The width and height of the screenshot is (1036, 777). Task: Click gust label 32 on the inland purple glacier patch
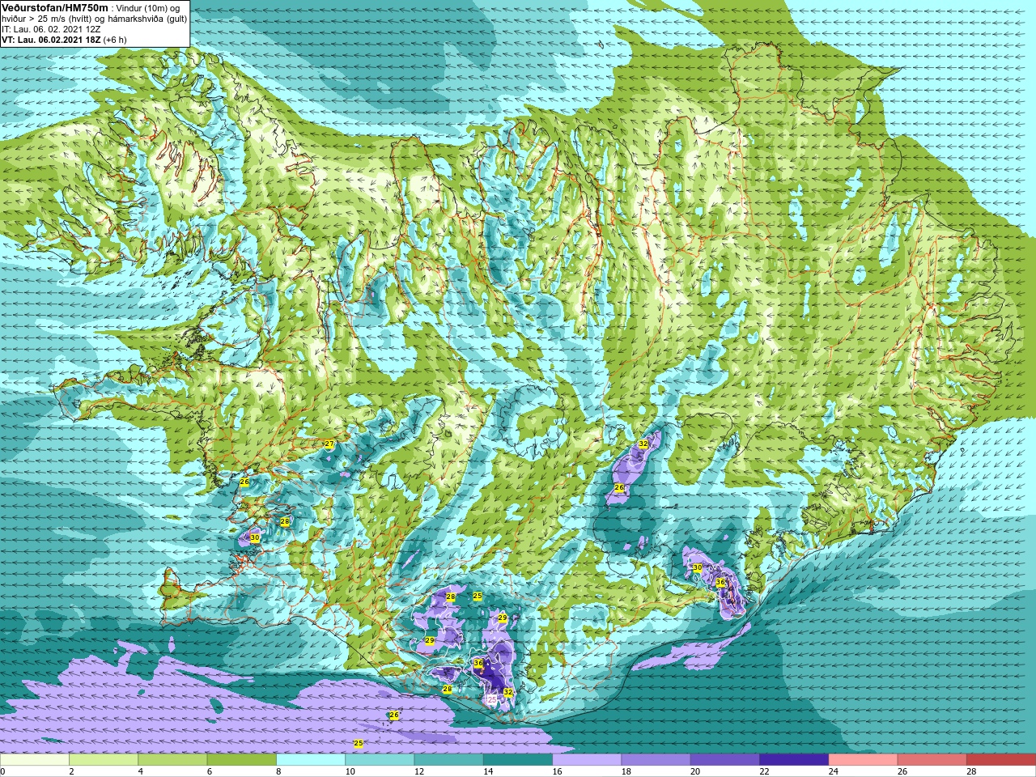coord(643,444)
